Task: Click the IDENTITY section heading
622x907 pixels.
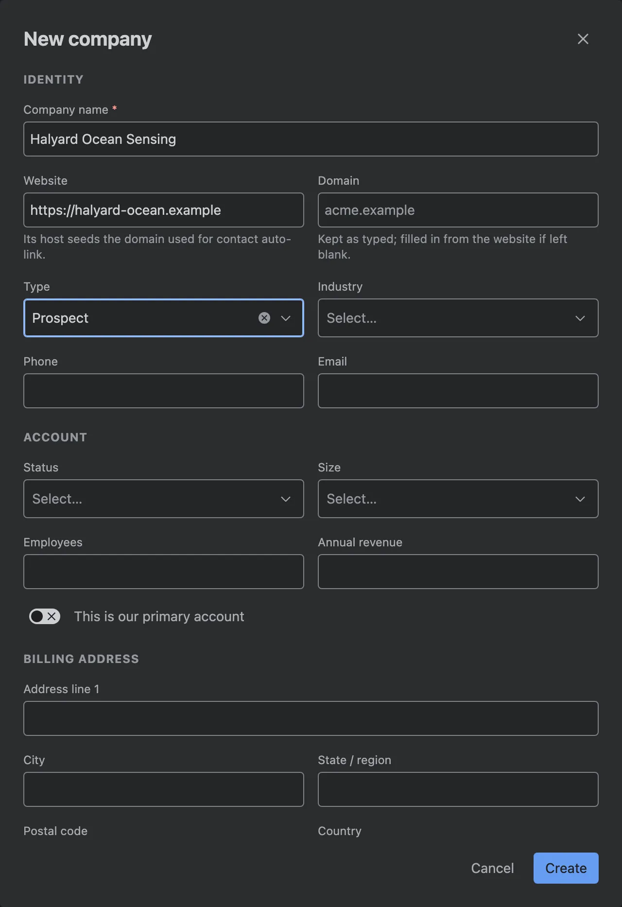Action: (x=53, y=79)
